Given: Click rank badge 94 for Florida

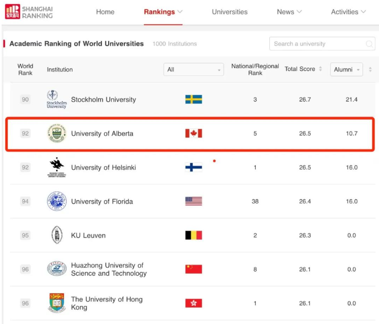Looking at the screenshot, I should [25, 201].
